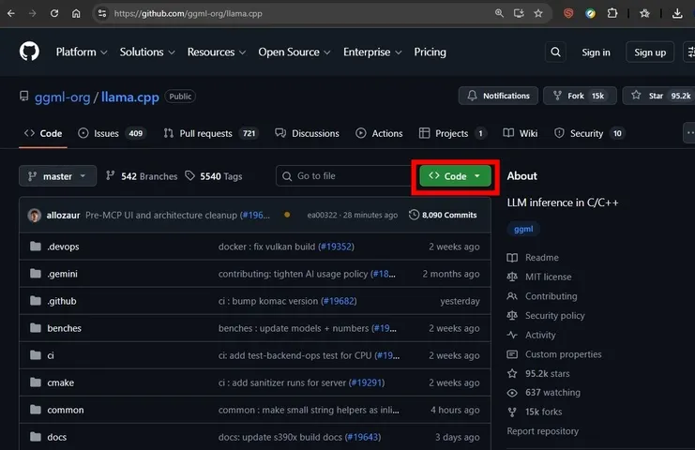Reload the page with refresh icon
The height and width of the screenshot is (450, 695).
(54, 13)
